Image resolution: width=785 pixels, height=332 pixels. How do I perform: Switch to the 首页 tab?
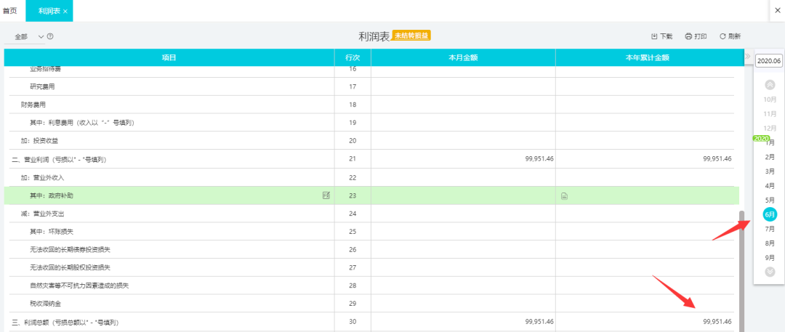pyautogui.click(x=10, y=11)
